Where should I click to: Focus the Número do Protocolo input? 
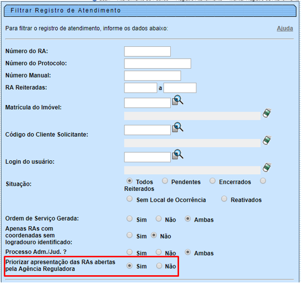(x=158, y=63)
